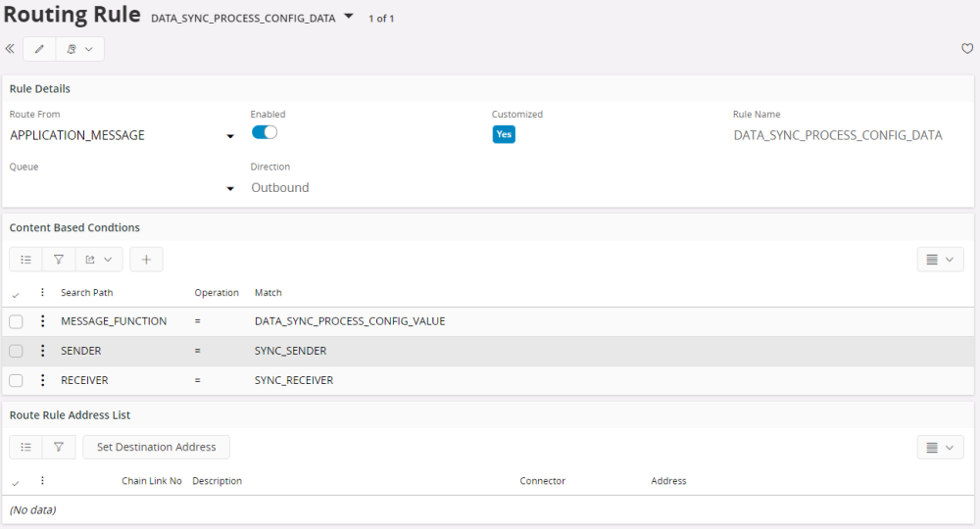Viewport: 980px width, 529px height.
Task: Check the MESSAGE_FUNCTION row checkbox
Action: click(x=16, y=321)
